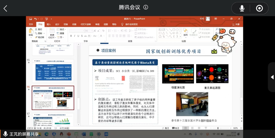275x138 pixels.
Task: Click the zoom slider in status bar
Action: [x=218, y=128]
